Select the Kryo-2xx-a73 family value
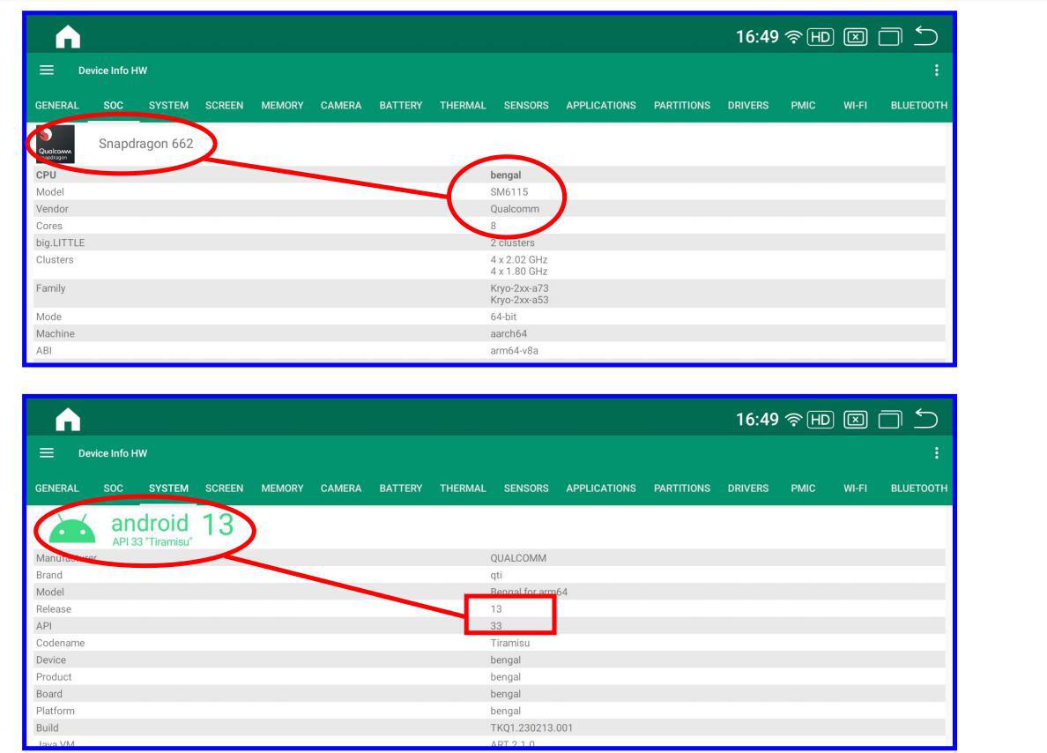 (x=519, y=288)
